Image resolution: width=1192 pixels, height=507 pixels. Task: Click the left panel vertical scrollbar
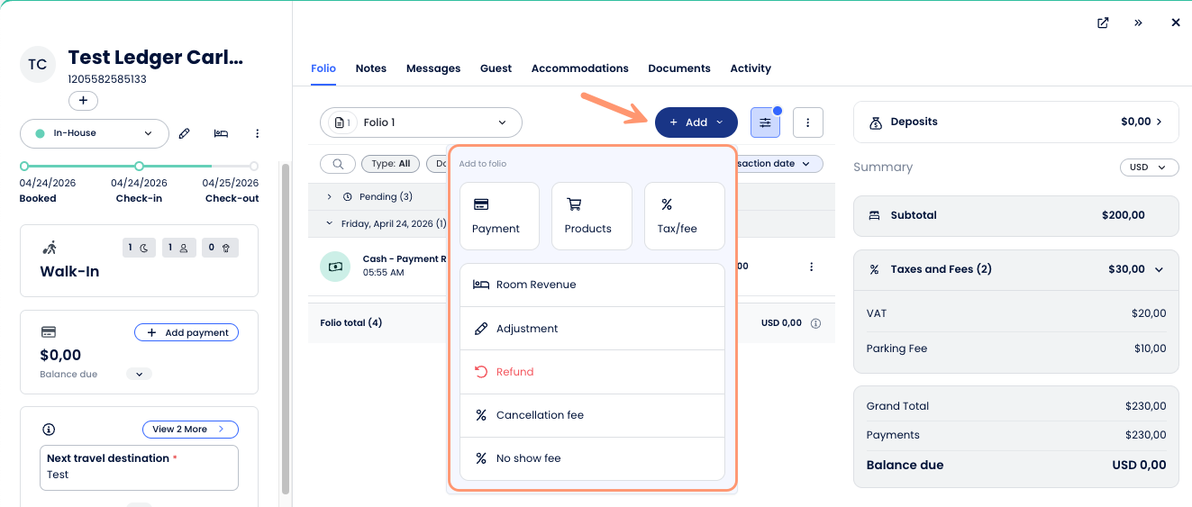tap(286, 329)
